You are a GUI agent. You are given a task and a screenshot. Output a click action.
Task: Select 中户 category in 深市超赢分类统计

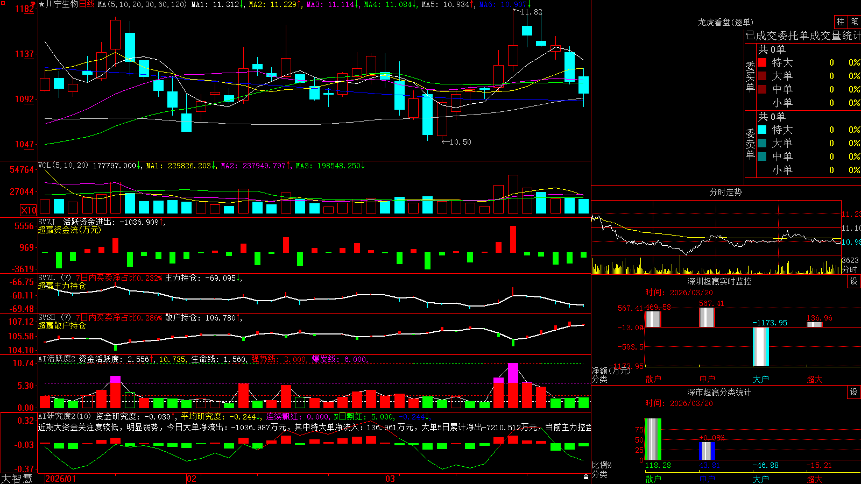(x=707, y=479)
